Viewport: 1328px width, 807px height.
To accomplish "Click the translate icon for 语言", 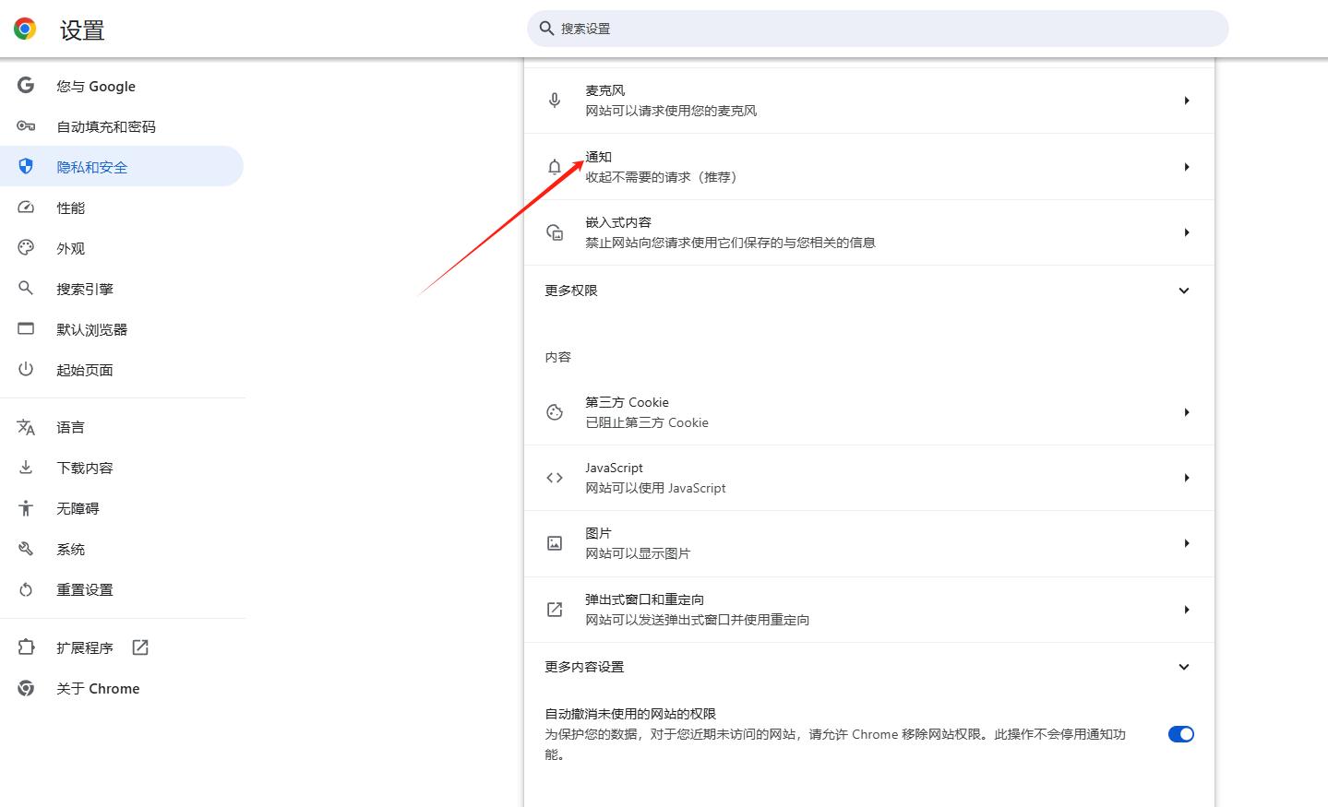I will click(x=26, y=427).
